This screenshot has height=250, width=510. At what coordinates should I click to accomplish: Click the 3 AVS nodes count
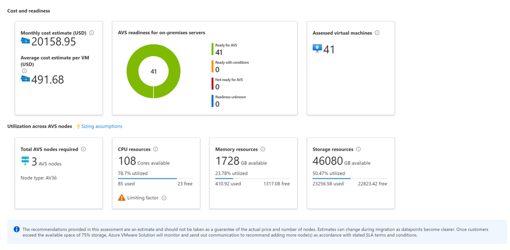pos(46,162)
